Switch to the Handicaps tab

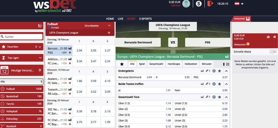tap(174, 64)
